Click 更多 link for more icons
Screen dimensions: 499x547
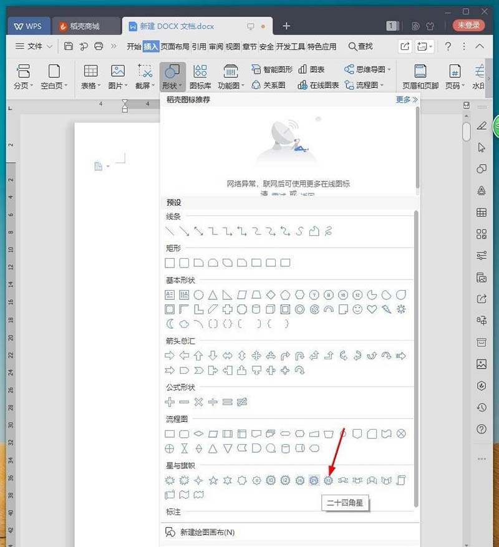(x=406, y=100)
